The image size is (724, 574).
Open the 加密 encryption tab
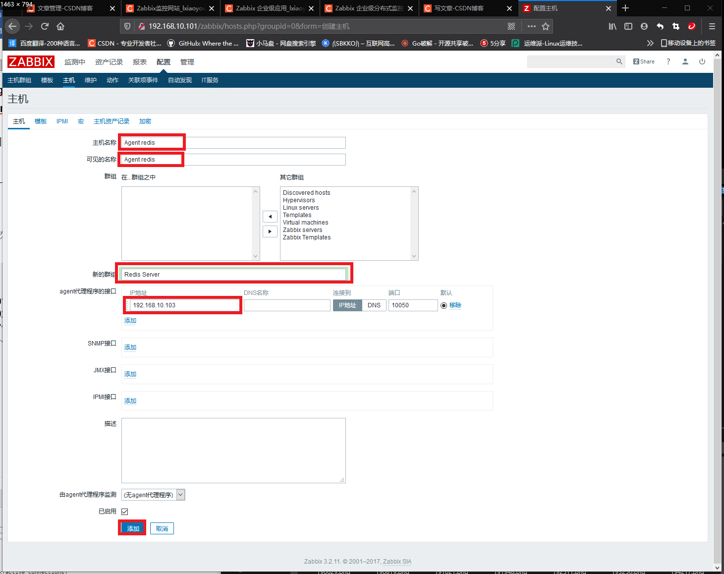pyautogui.click(x=145, y=121)
